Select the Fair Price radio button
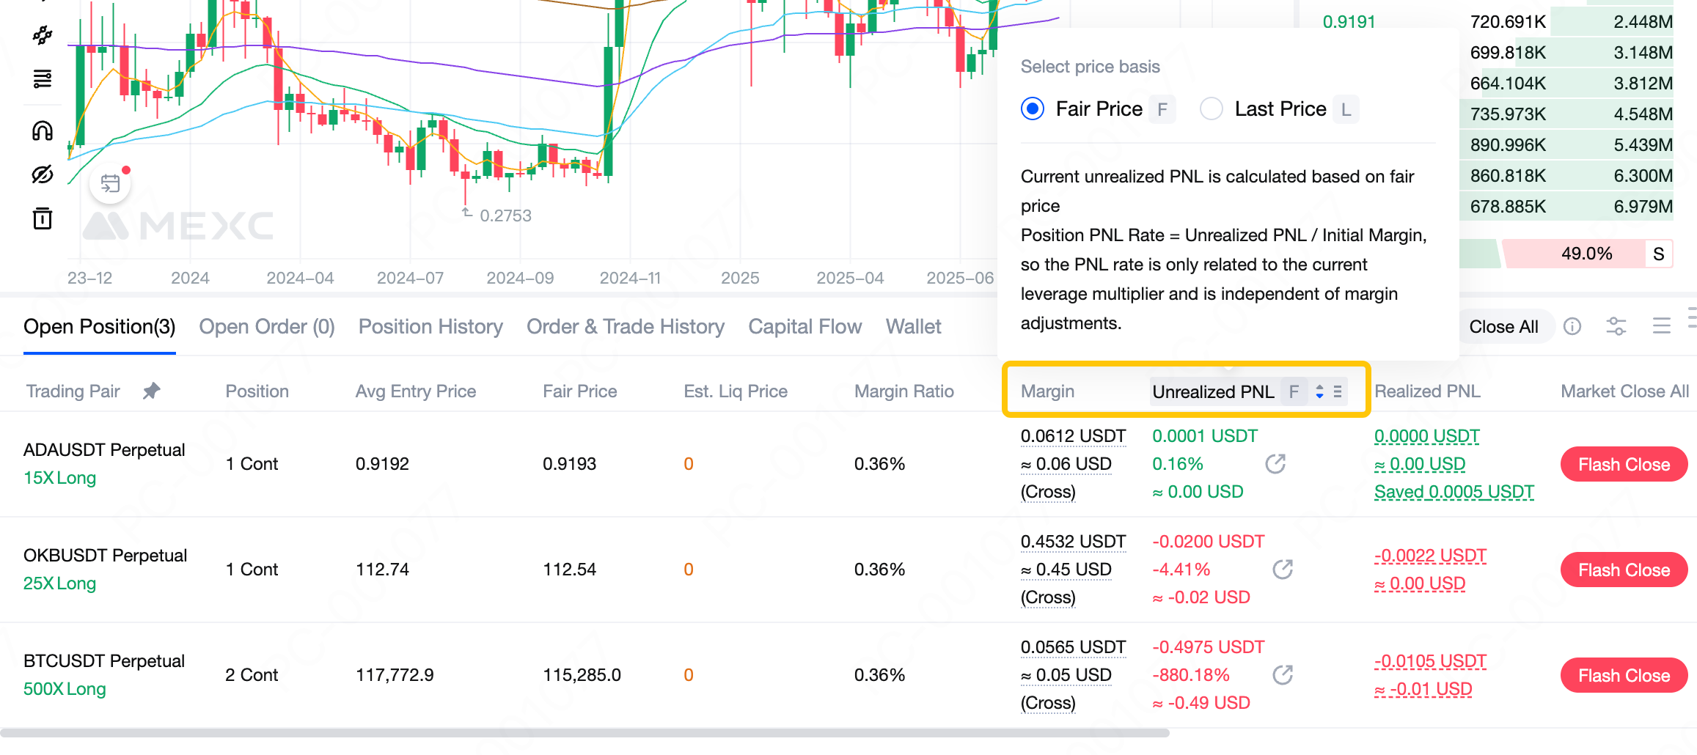This screenshot has height=755, width=1697. 1033,109
